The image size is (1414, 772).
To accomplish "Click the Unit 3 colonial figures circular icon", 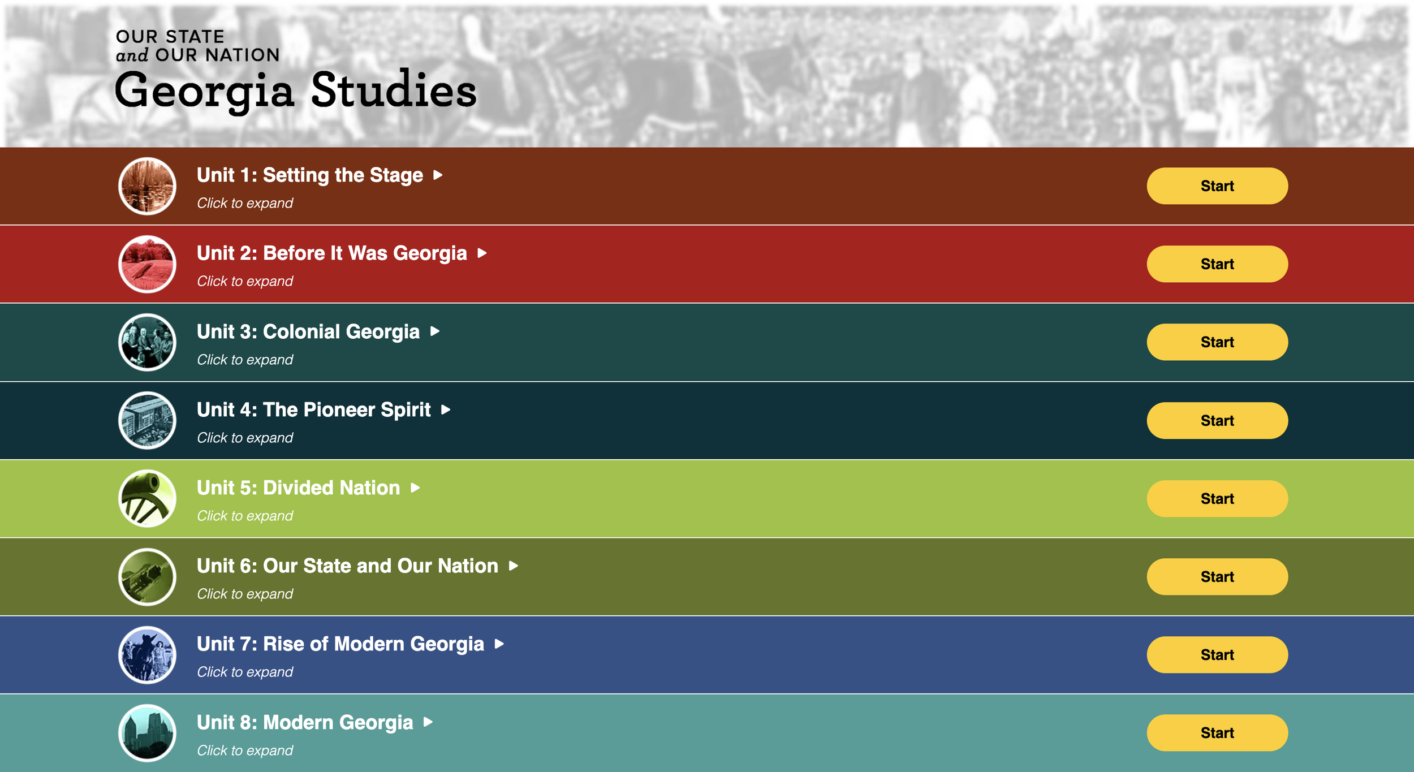I will 147,342.
